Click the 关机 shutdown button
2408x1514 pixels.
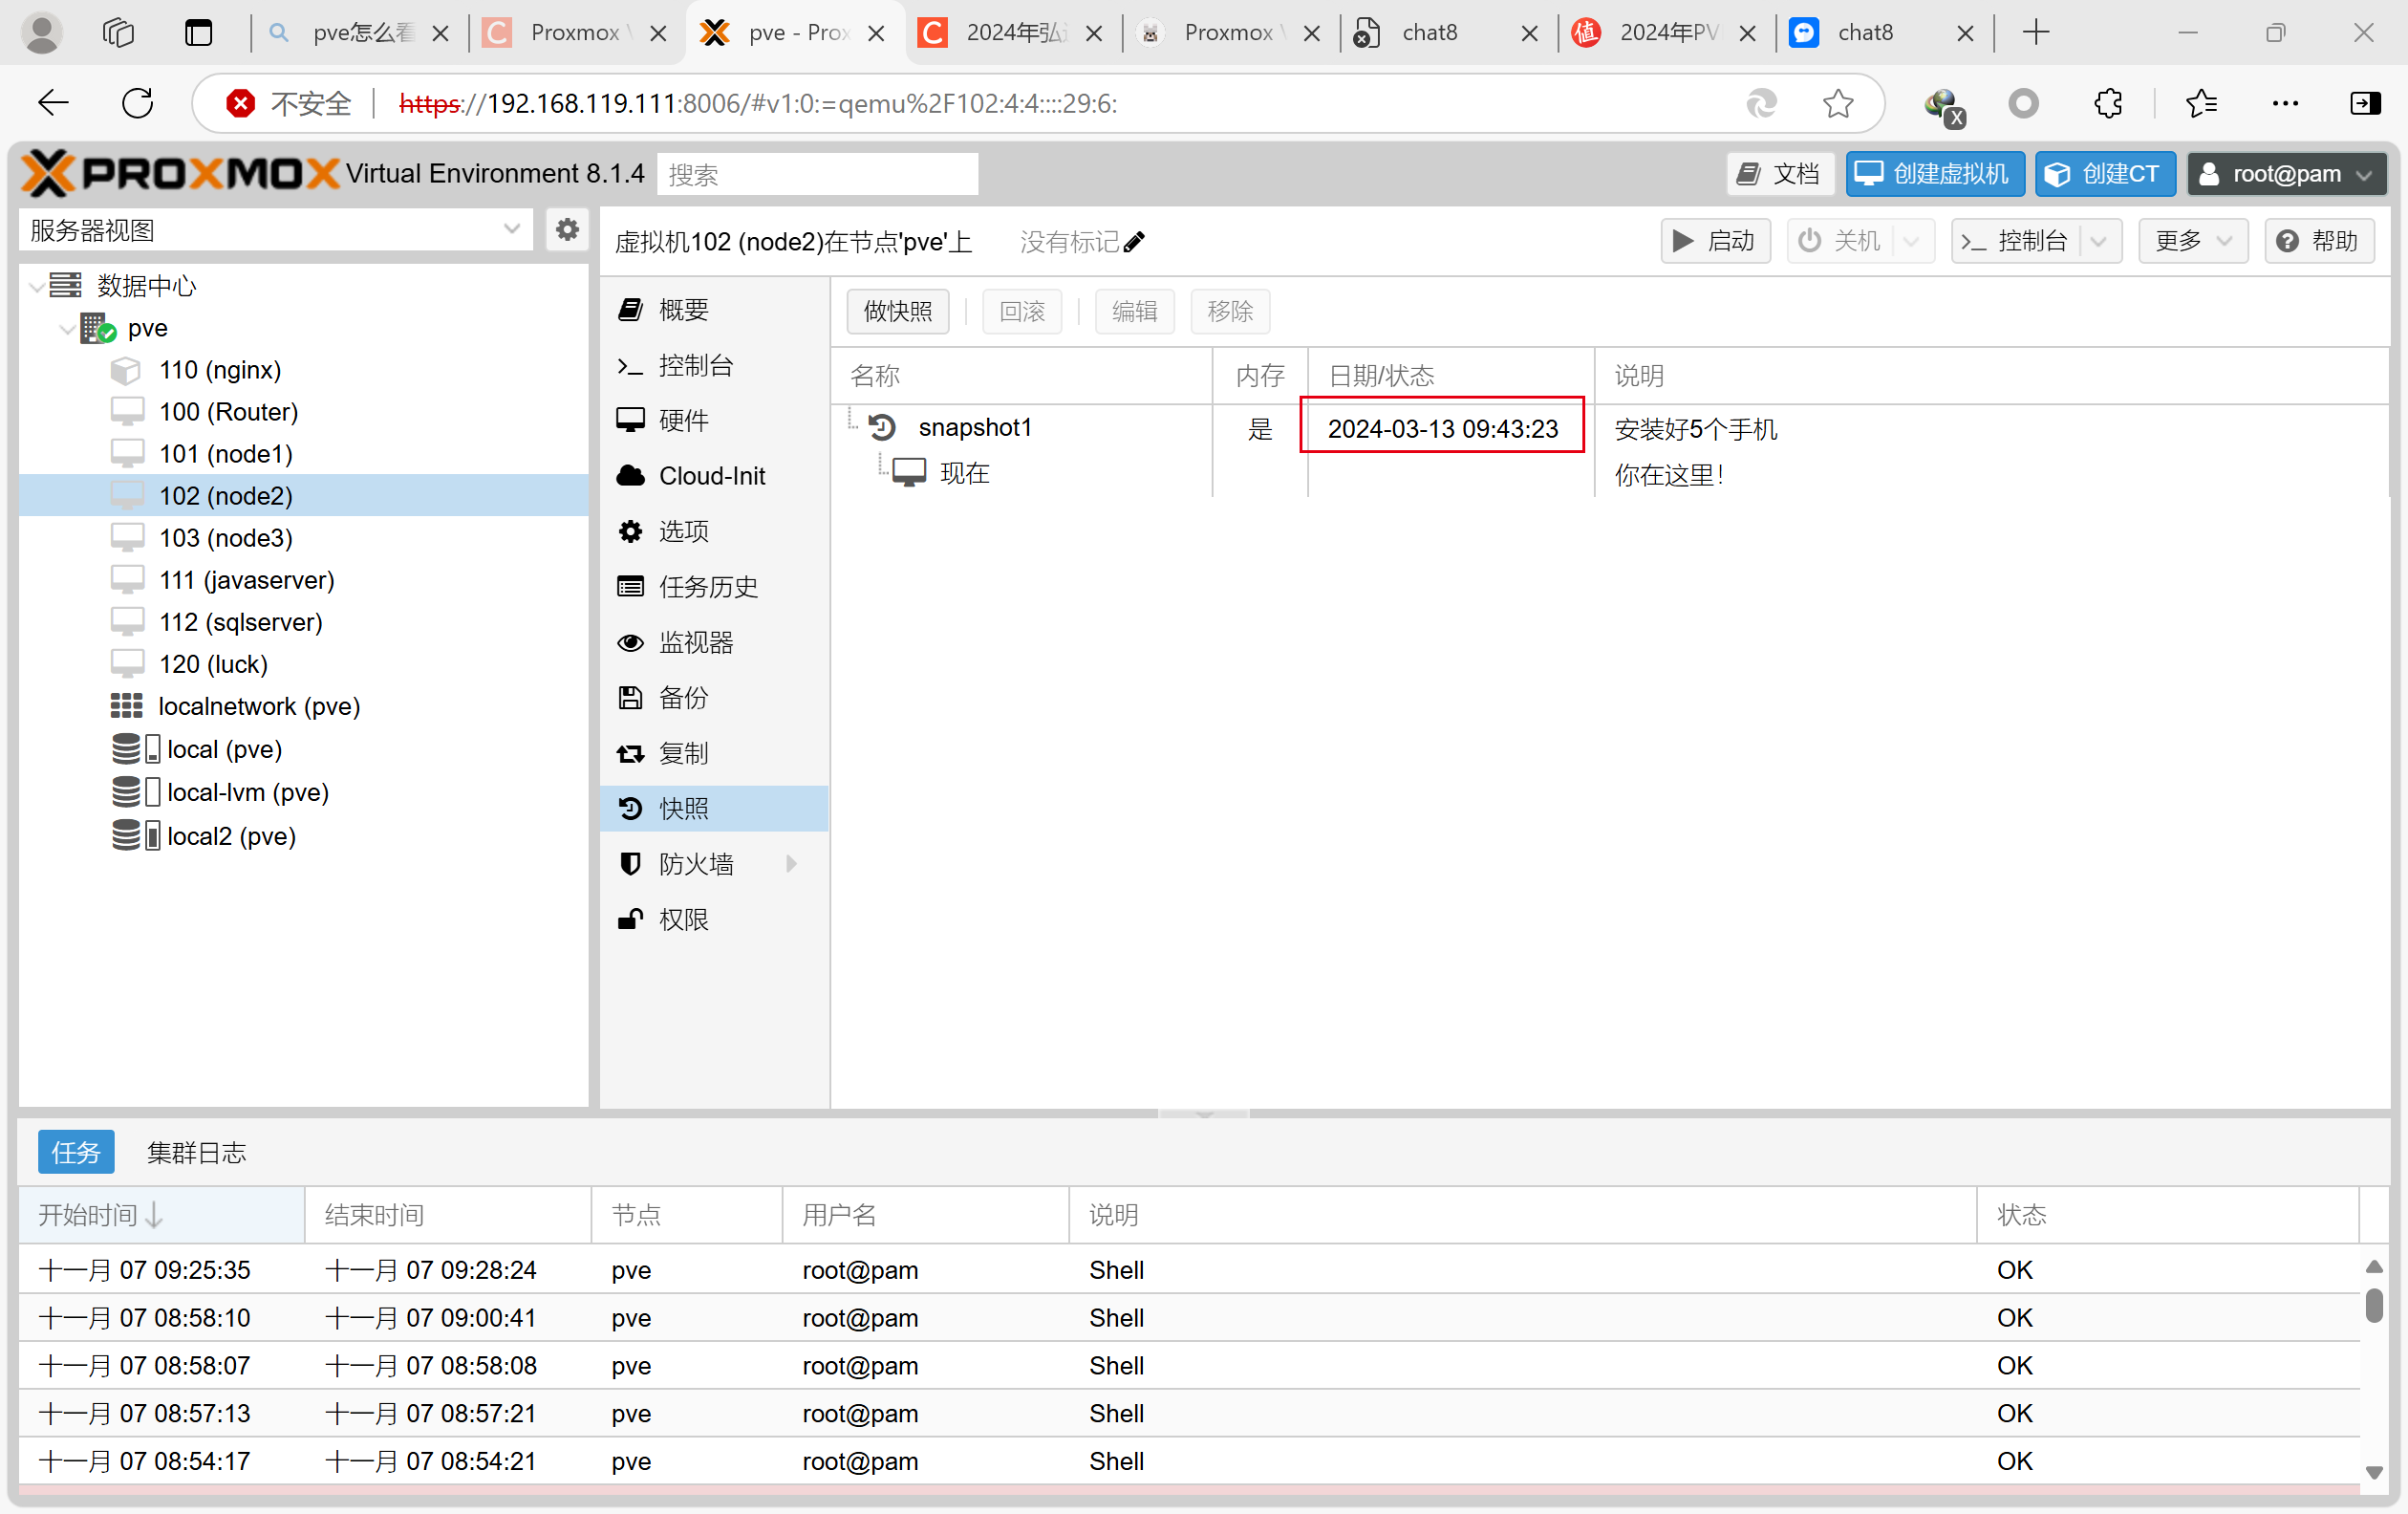tap(1840, 241)
